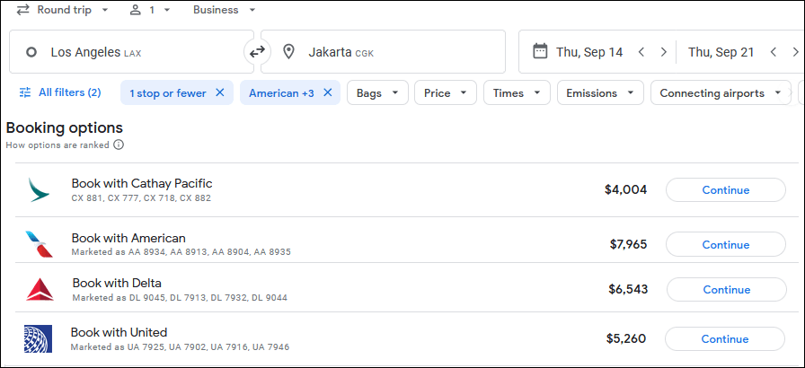Open the Price filter dropdown
The height and width of the screenshot is (368, 805).
click(x=445, y=92)
